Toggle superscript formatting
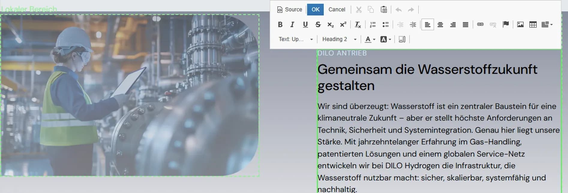Image resolution: width=568 pixels, height=193 pixels. tap(343, 25)
